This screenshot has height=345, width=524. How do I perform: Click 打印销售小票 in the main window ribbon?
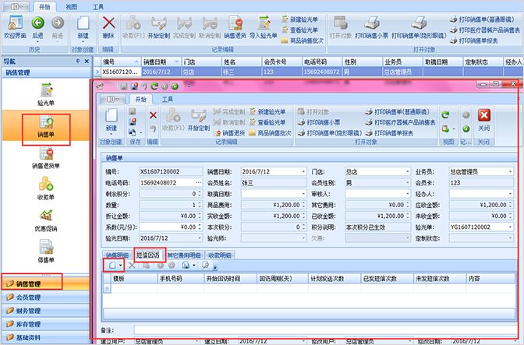[371, 27]
